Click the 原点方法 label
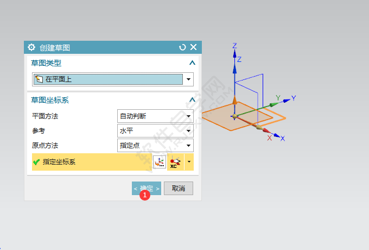369x250 pixels. tap(45, 146)
